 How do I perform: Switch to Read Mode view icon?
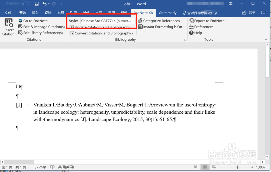coord(196,167)
